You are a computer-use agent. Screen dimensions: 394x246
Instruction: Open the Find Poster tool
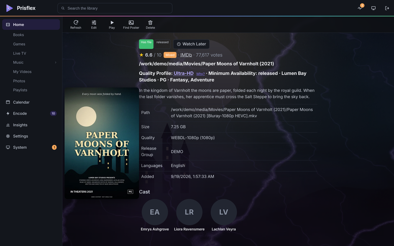point(131,25)
